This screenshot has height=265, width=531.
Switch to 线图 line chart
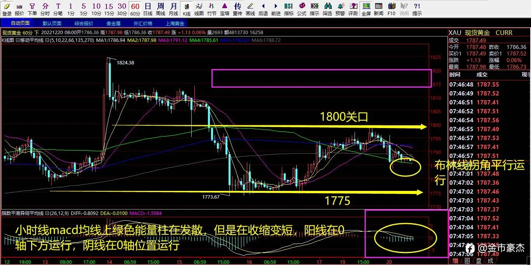tap(199, 9)
